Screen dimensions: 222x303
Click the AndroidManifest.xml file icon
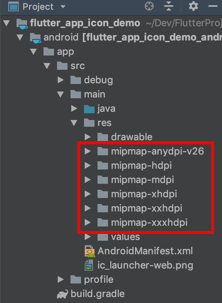click(x=90, y=251)
